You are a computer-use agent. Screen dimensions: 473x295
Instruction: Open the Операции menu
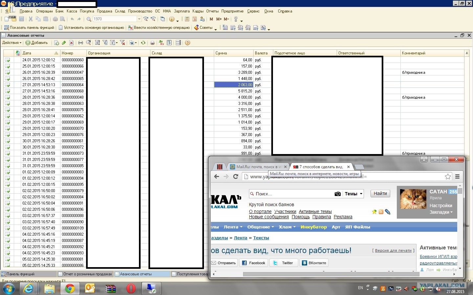click(44, 11)
